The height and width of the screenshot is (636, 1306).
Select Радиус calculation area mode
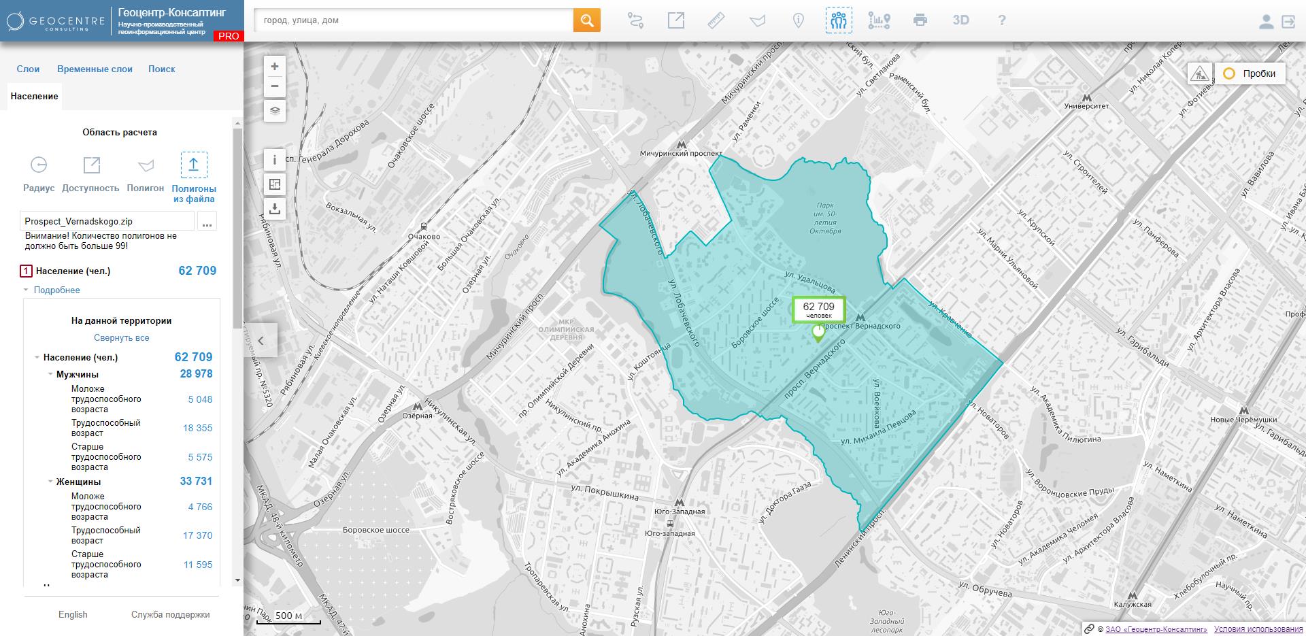[39, 173]
